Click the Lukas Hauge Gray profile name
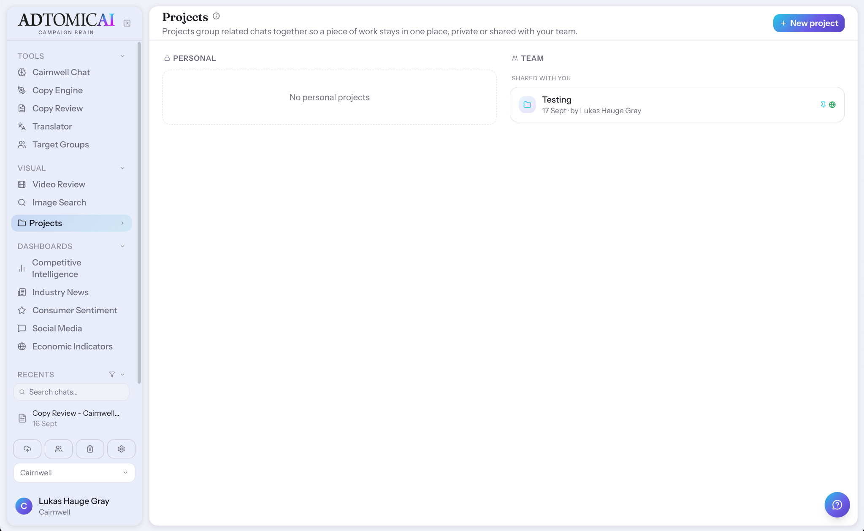Screen dimensions: 864x531 pos(74,501)
